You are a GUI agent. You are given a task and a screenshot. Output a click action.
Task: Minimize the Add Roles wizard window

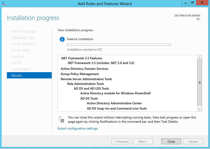point(186,3)
